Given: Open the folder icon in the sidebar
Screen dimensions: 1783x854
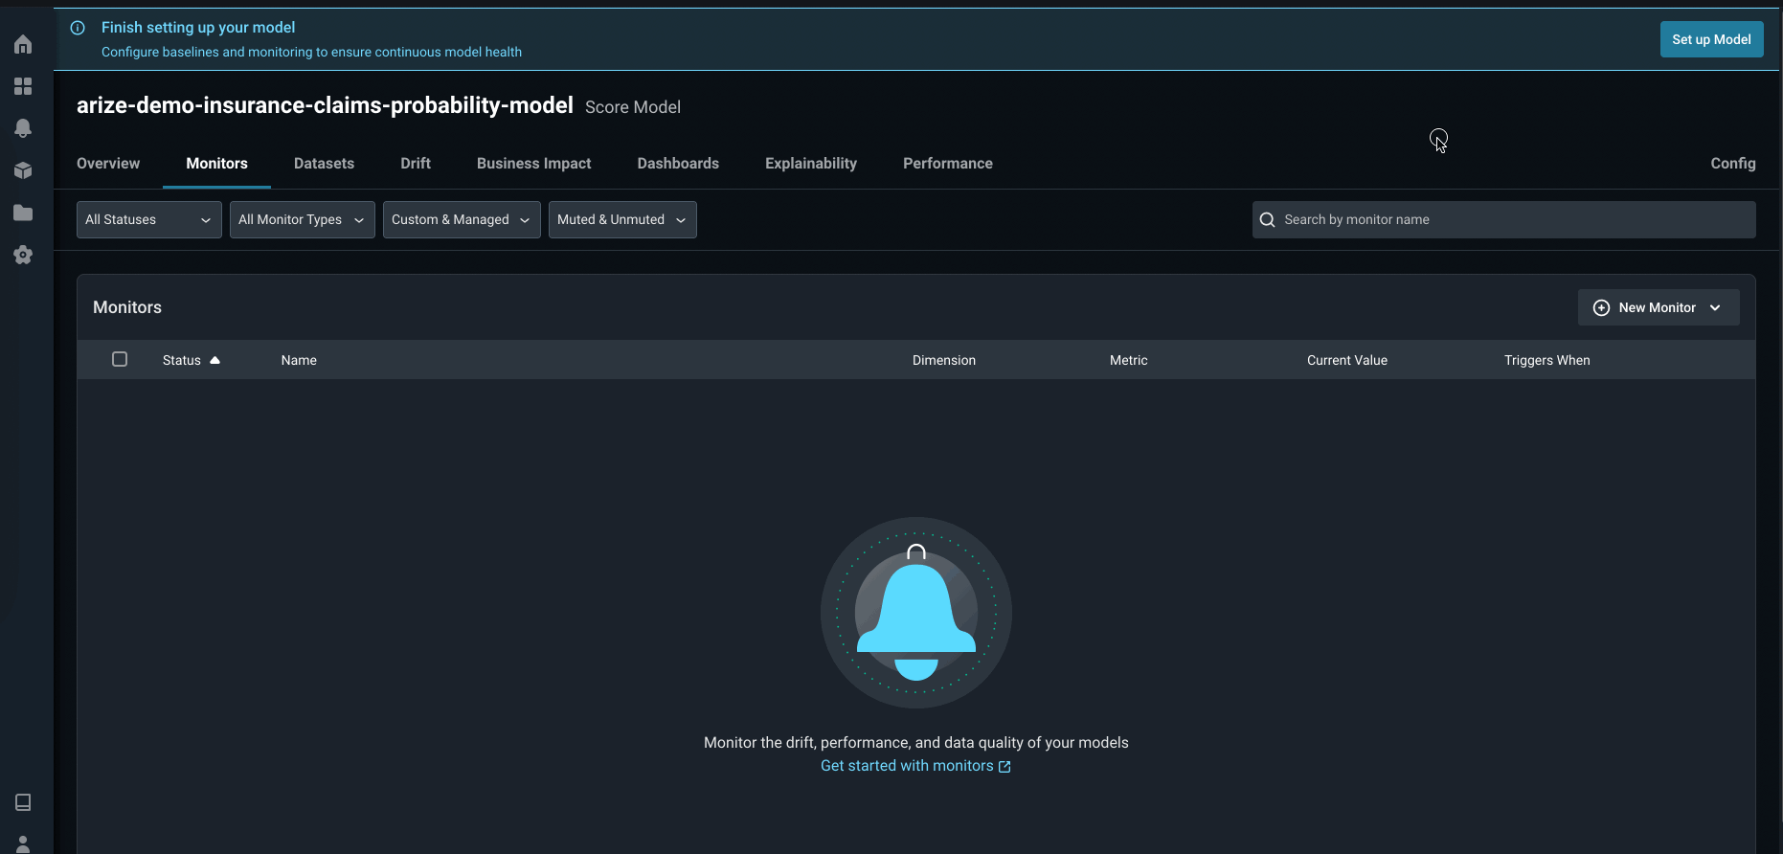Looking at the screenshot, I should (x=23, y=213).
